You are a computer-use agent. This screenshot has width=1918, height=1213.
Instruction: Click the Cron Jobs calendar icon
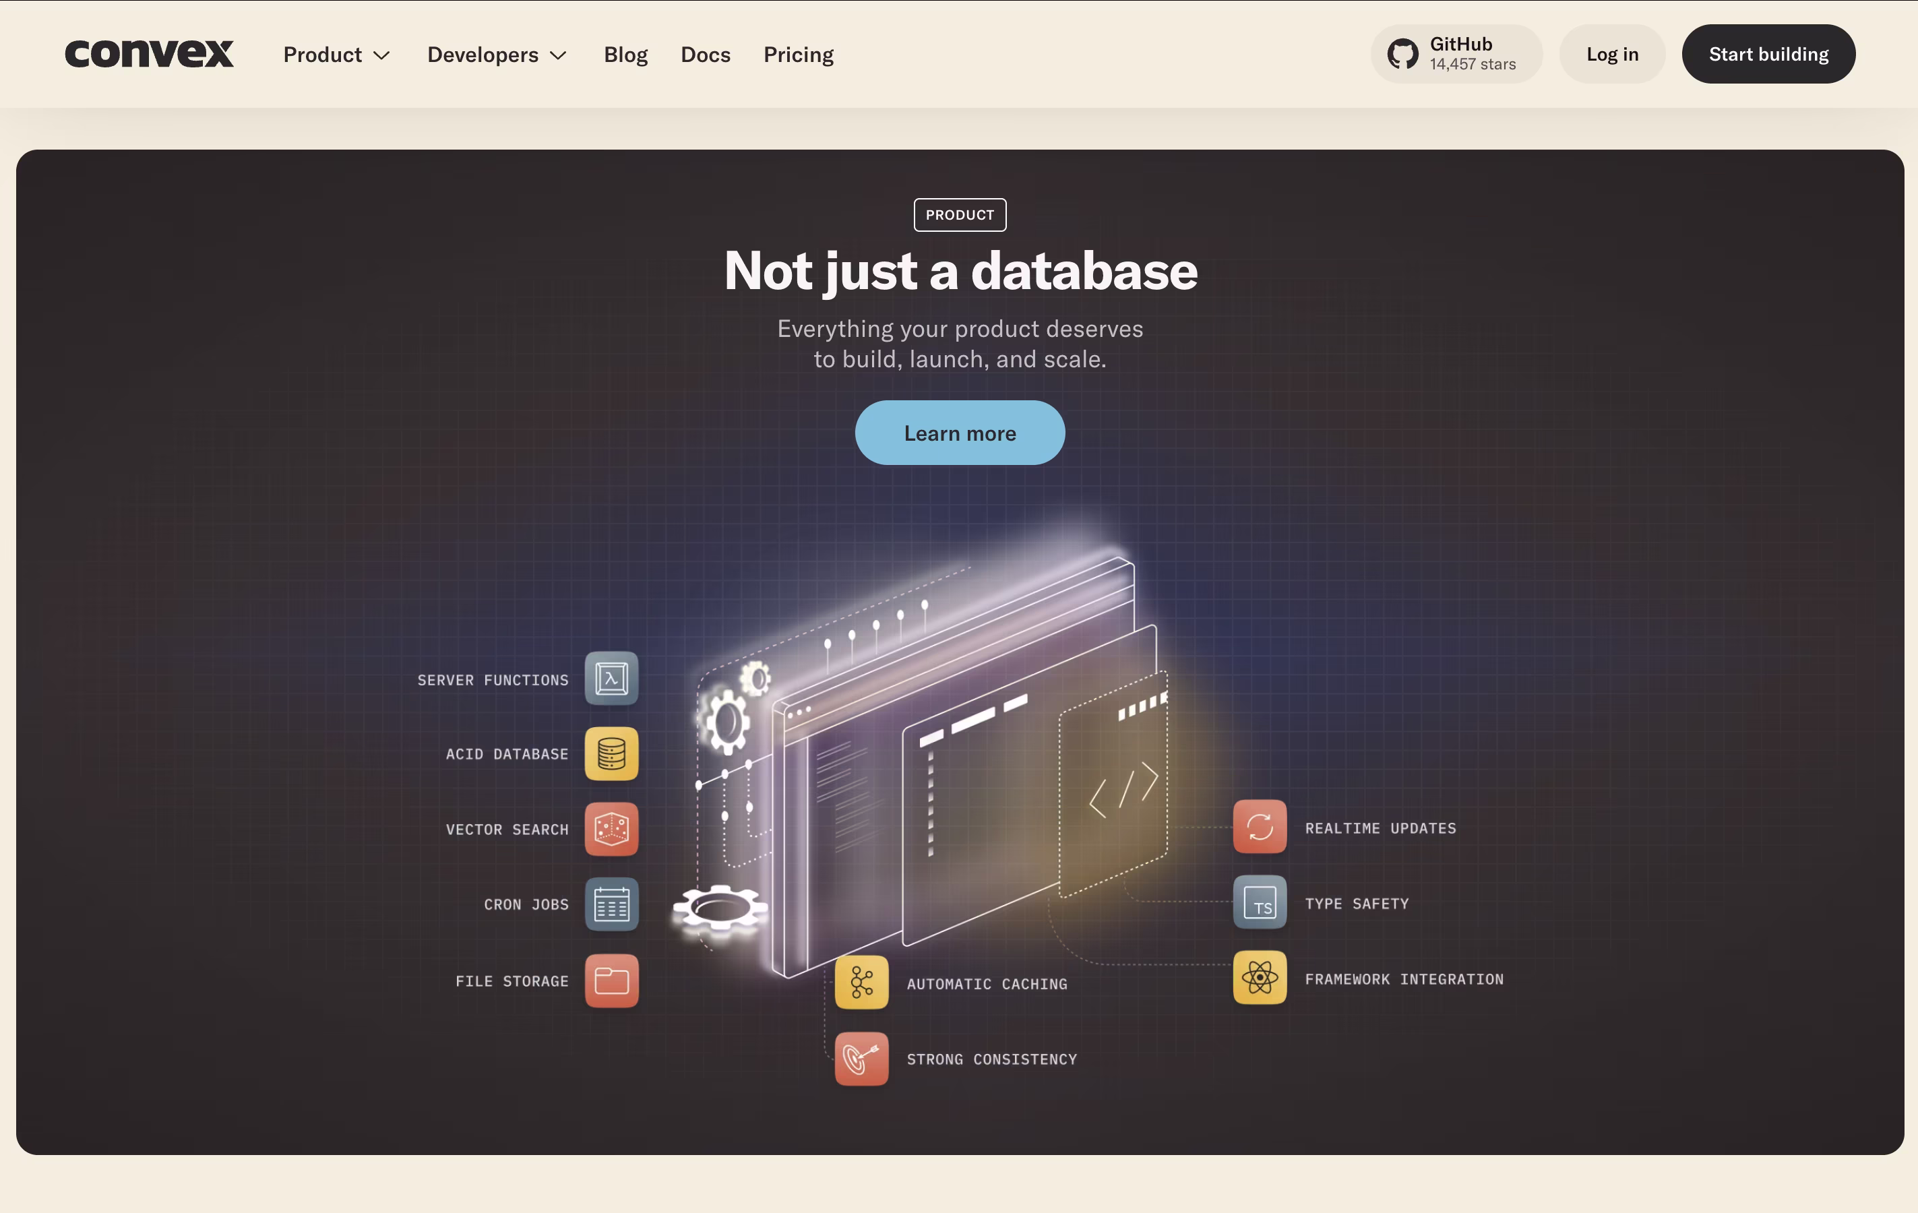(611, 905)
